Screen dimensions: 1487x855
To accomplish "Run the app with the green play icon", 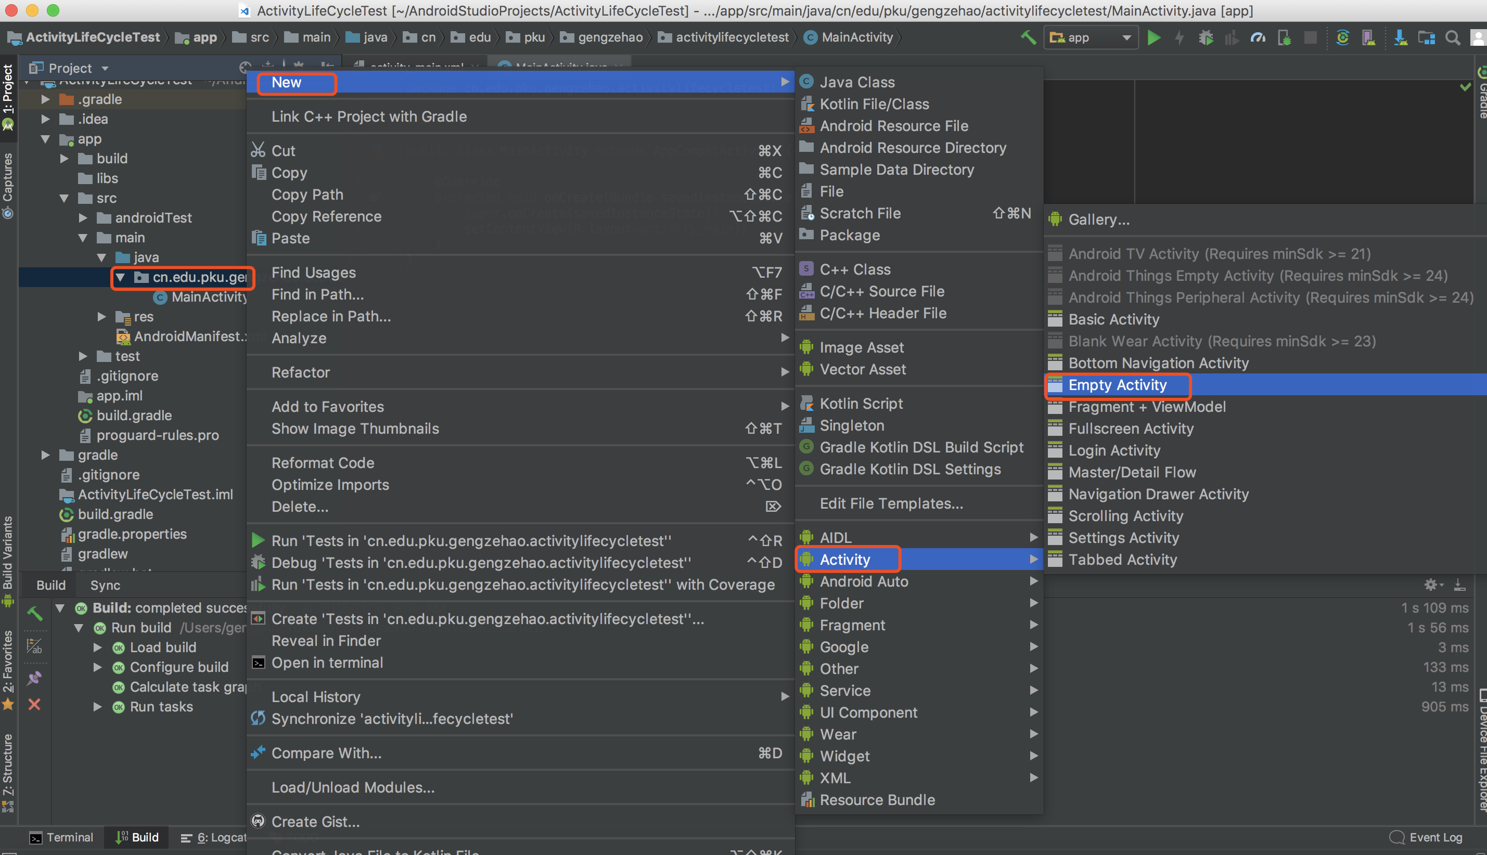I will click(1154, 37).
